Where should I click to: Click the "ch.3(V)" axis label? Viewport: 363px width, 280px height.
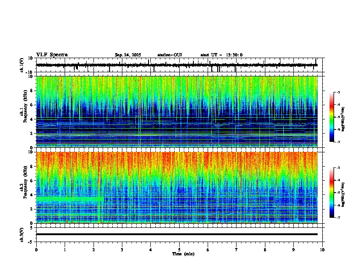click(x=22, y=235)
